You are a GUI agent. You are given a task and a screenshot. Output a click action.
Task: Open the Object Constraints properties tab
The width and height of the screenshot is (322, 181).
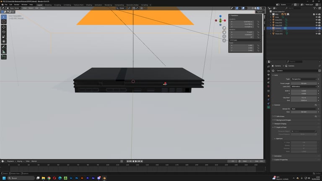pyautogui.click(x=268, y=103)
